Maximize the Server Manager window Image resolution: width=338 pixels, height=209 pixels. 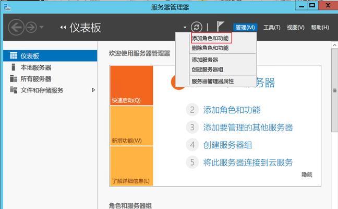coord(312,6)
